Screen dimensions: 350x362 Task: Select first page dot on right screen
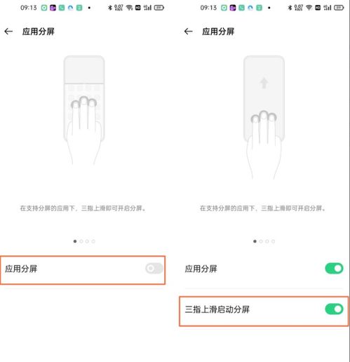point(255,241)
